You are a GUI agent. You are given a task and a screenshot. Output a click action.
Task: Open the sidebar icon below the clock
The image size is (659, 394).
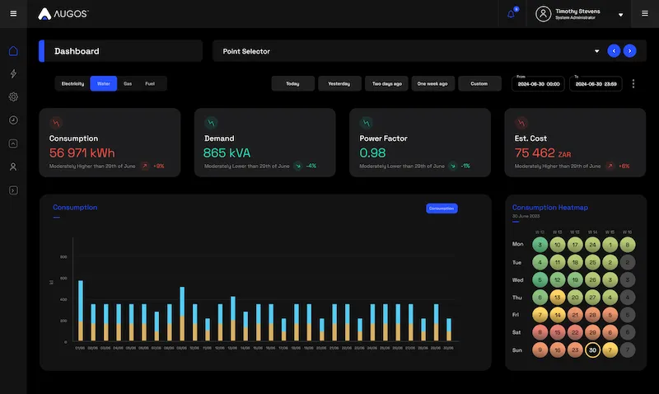pos(13,143)
